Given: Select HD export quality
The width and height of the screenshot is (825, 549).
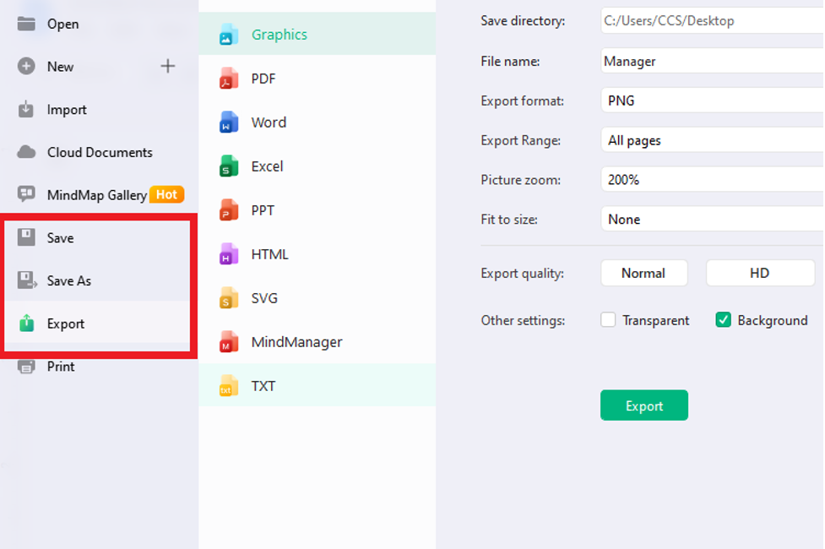Looking at the screenshot, I should (760, 273).
